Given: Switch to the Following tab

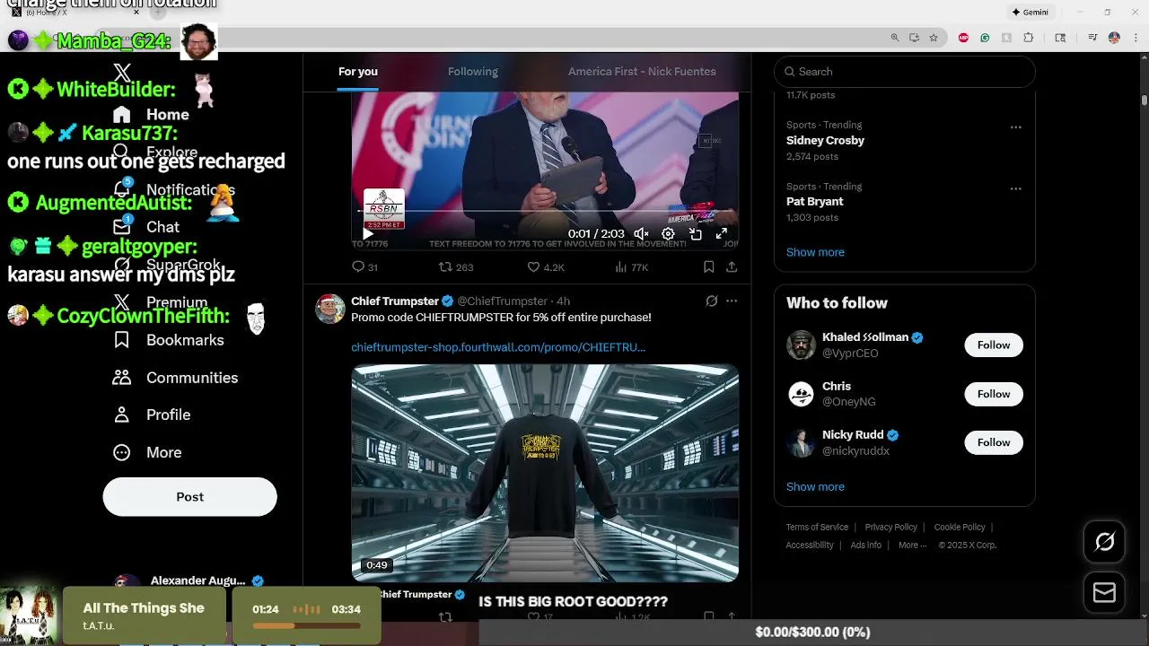Looking at the screenshot, I should 473,72.
